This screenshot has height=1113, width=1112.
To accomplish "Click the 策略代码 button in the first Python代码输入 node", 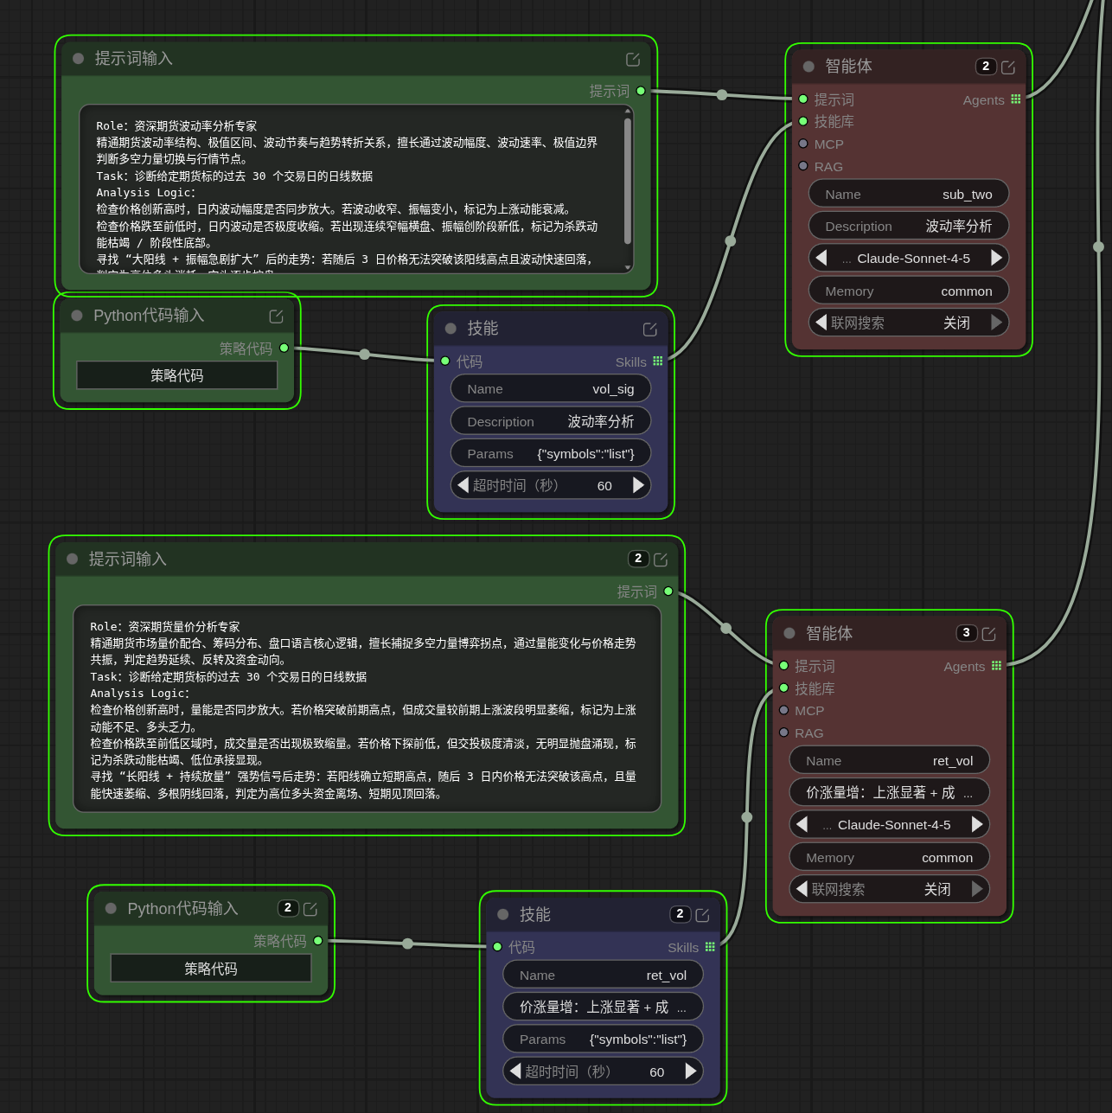I will point(177,375).
